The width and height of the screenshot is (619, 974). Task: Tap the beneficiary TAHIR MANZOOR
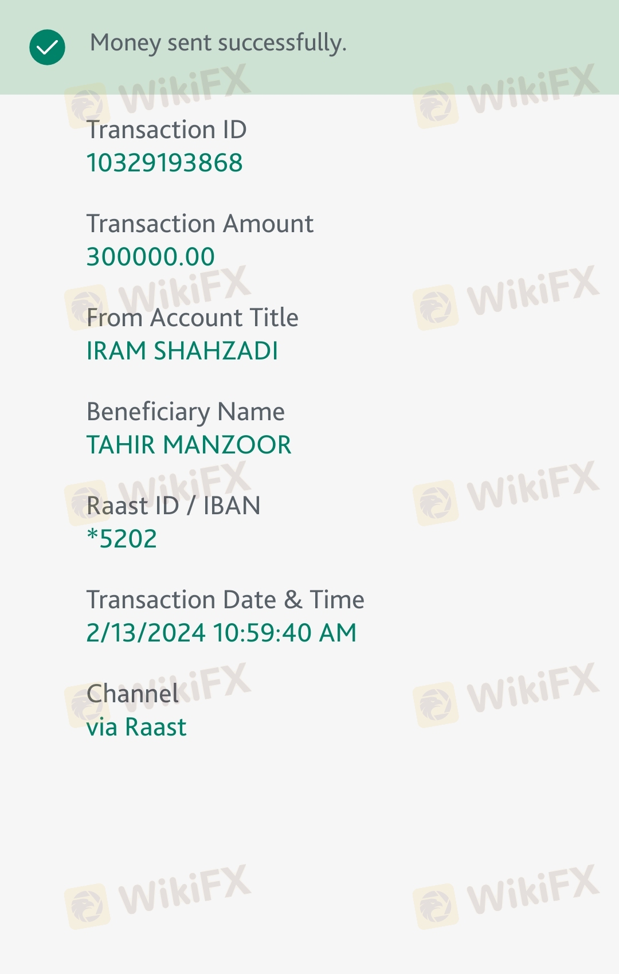click(x=189, y=445)
